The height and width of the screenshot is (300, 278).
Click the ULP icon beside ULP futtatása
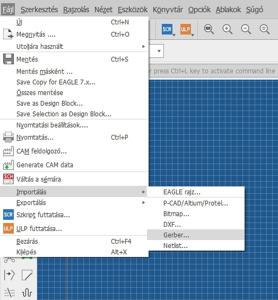(8, 228)
